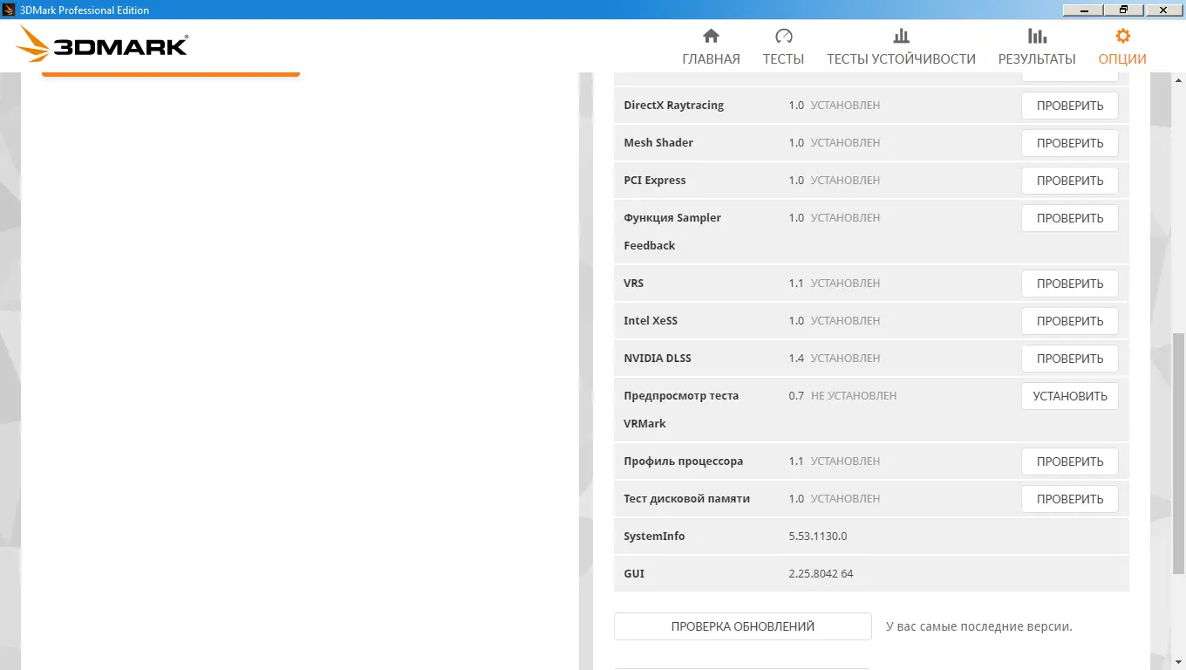Click the Тест дисковой памяти label
1186x670 pixels.
(x=687, y=499)
